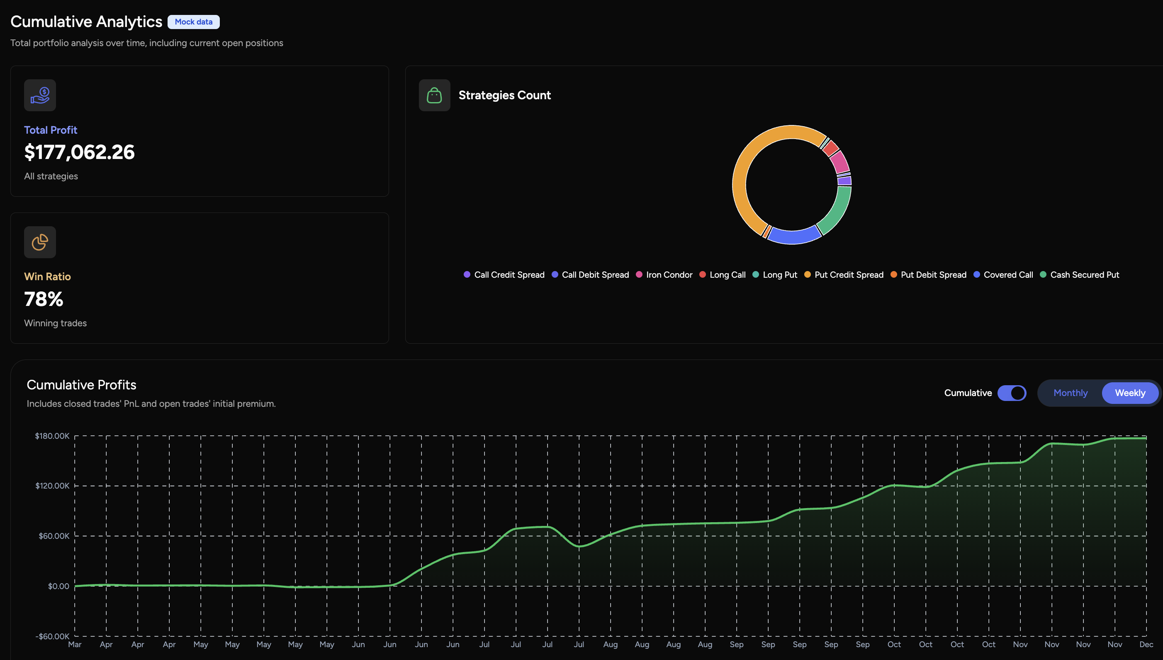This screenshot has height=660, width=1163.
Task: Click the green shopping bag Strategies Count icon
Action: [434, 95]
